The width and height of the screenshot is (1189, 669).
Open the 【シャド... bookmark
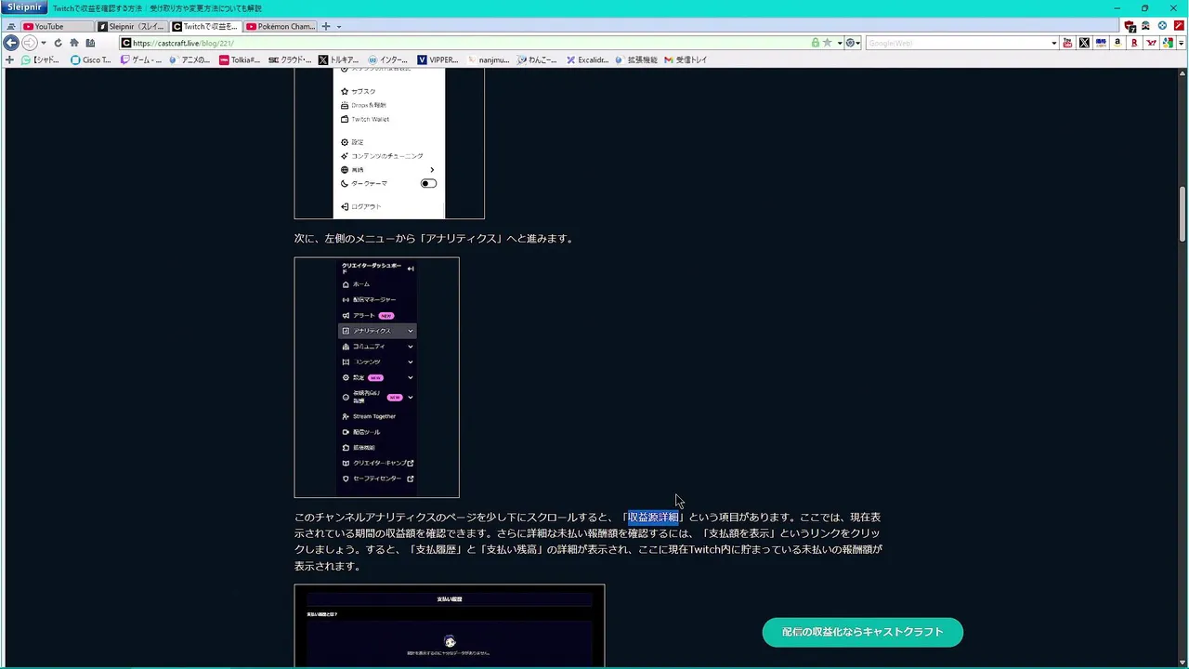[x=40, y=59]
